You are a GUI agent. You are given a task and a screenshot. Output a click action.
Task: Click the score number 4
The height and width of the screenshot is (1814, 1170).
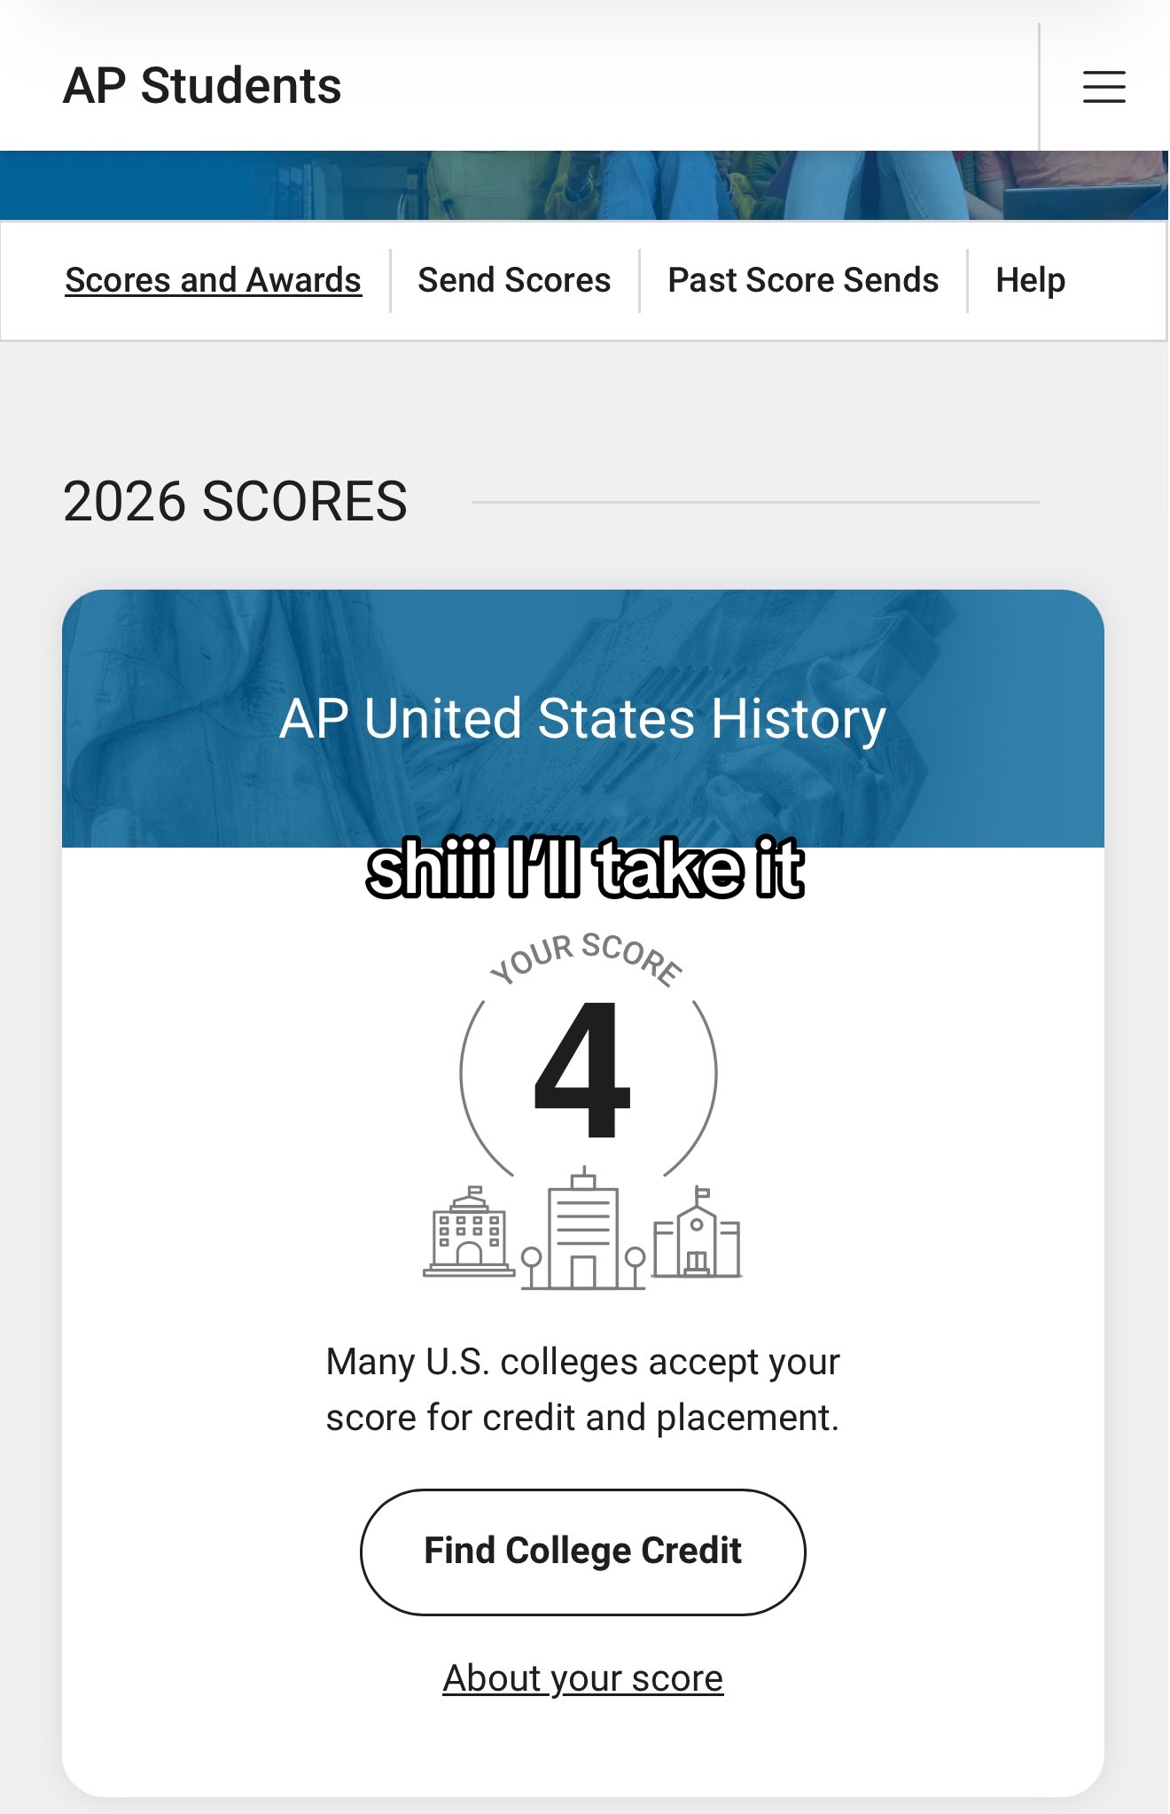(582, 1070)
